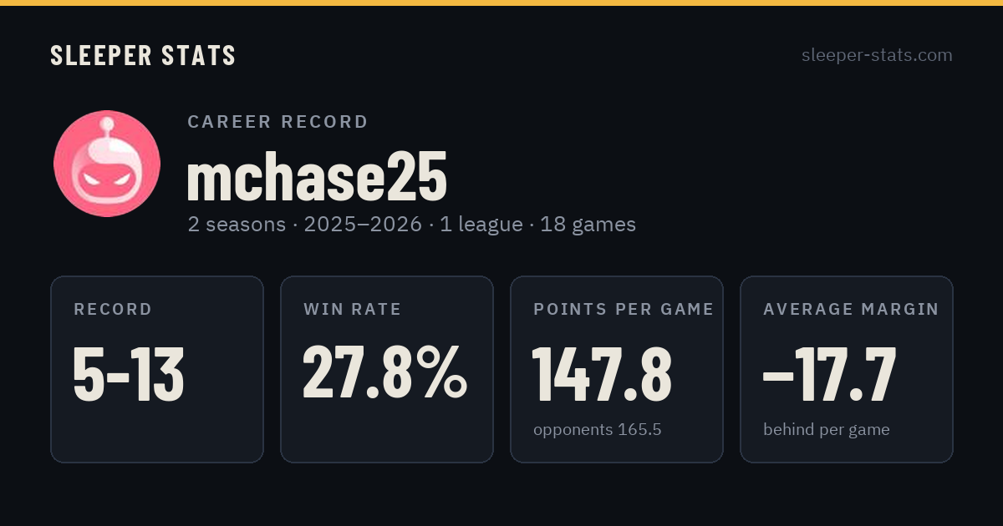This screenshot has height=526, width=1003.
Task: Click the 2 seasons summary line
Action: [411, 225]
